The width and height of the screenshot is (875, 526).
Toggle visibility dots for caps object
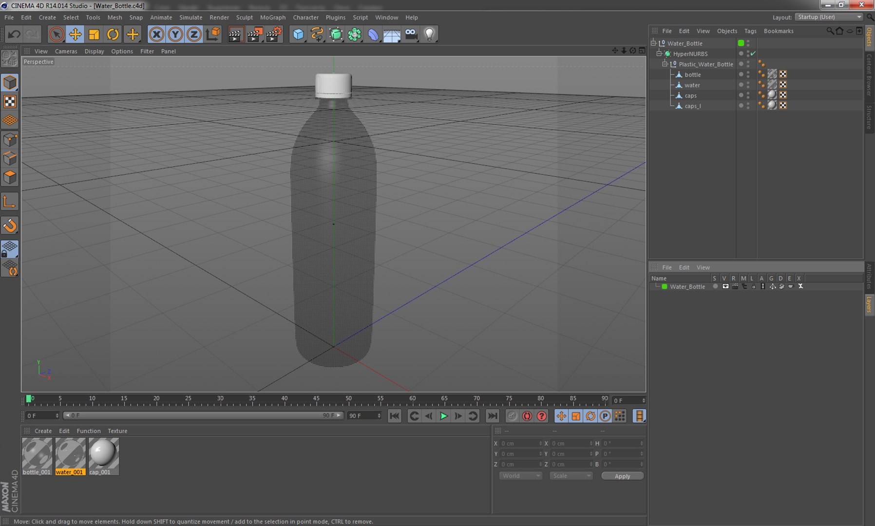pos(748,95)
